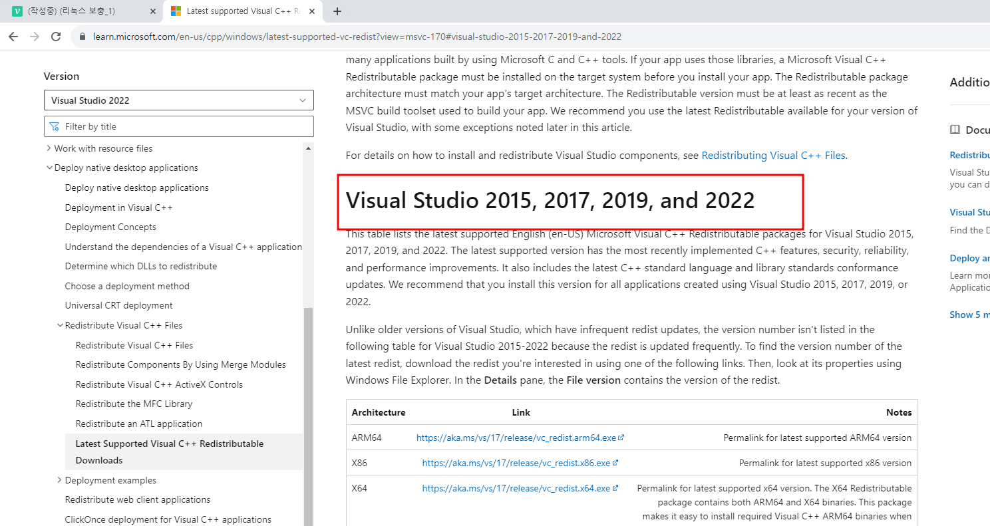Open Redistribute Visual C++ Files child page
The width and height of the screenshot is (990, 526).
pos(134,345)
